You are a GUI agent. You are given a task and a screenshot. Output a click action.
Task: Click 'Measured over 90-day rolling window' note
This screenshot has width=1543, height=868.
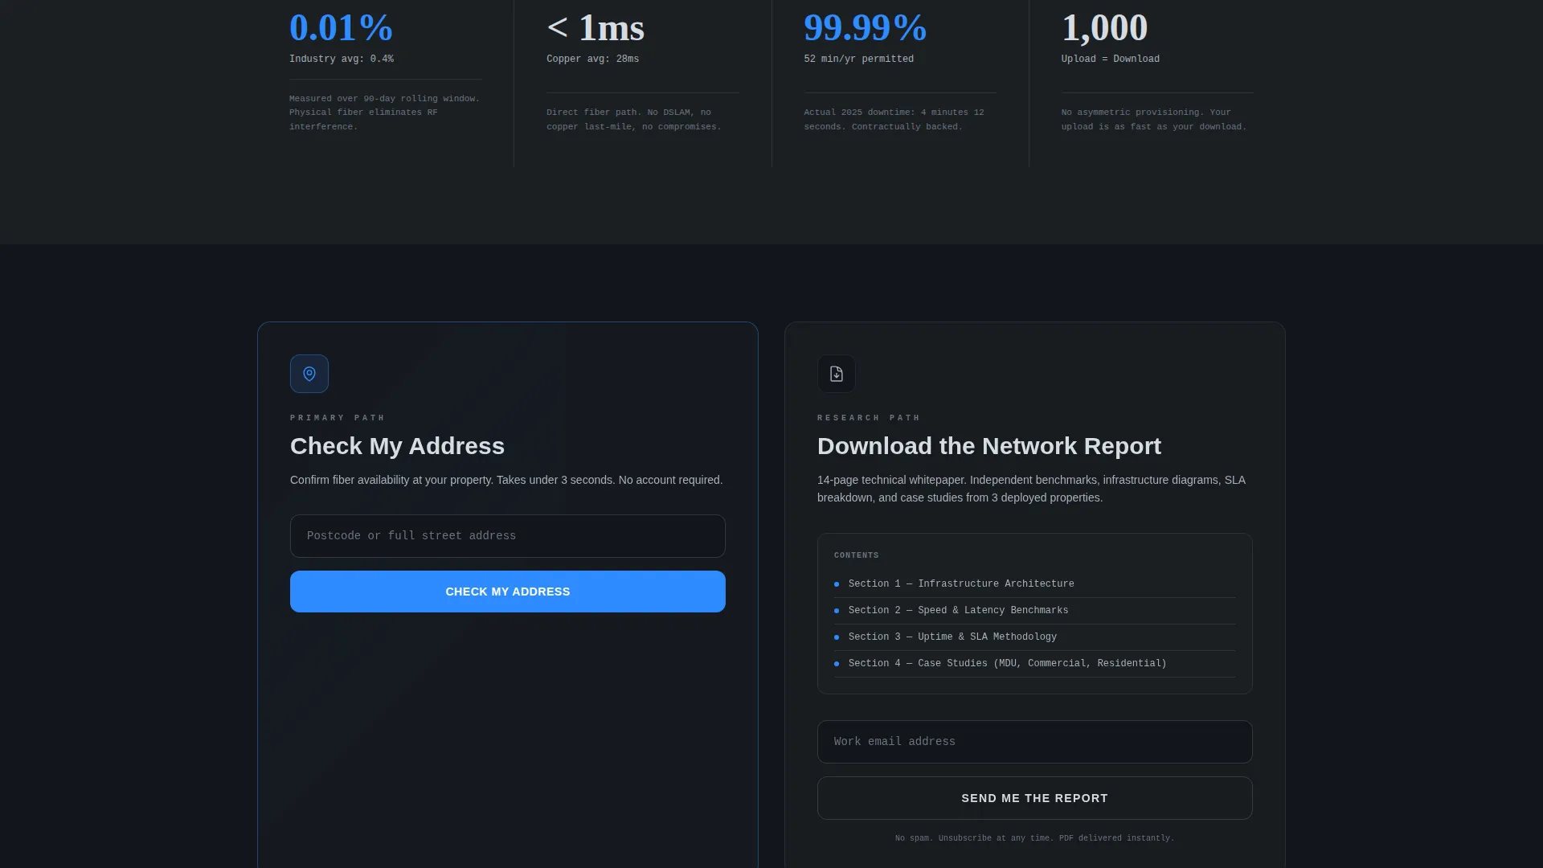click(385, 113)
